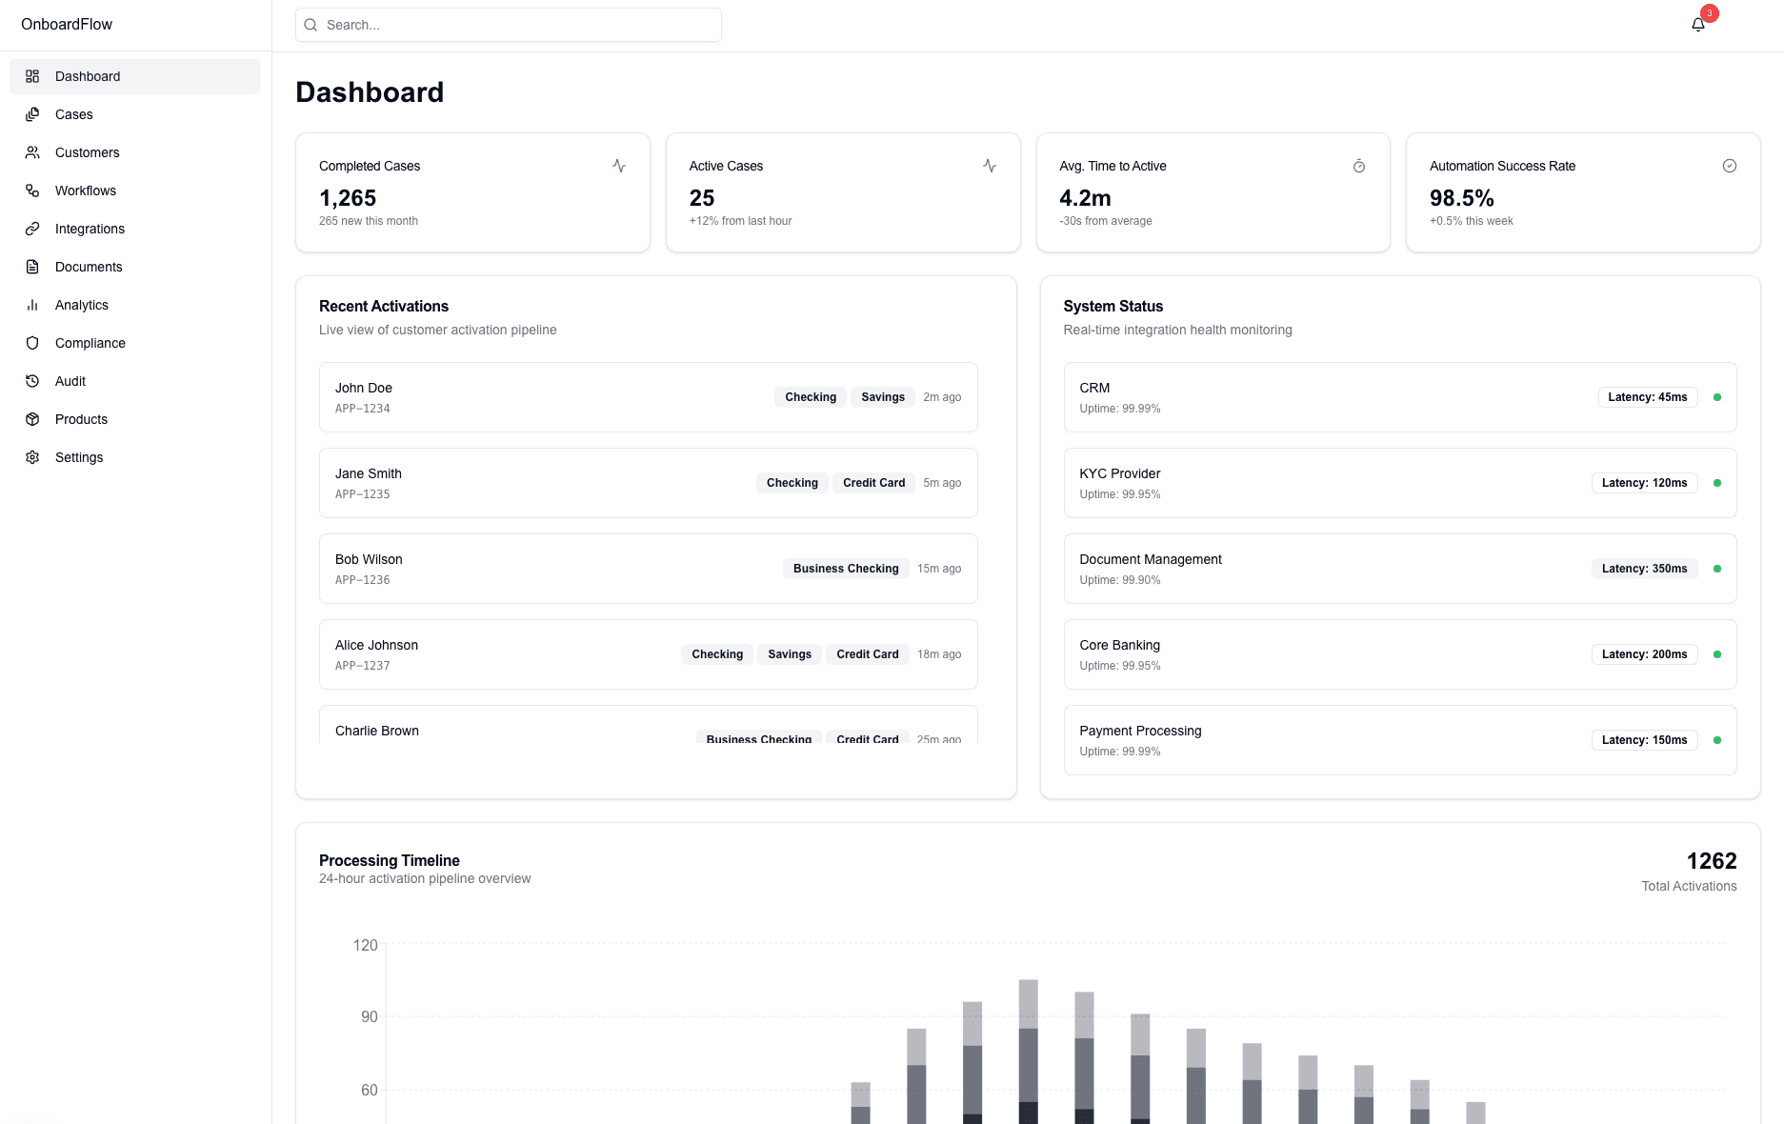Go to the Cases page
Screen dimensions: 1784x1124
[134, 114]
